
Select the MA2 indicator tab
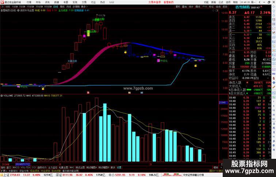pos(72,168)
